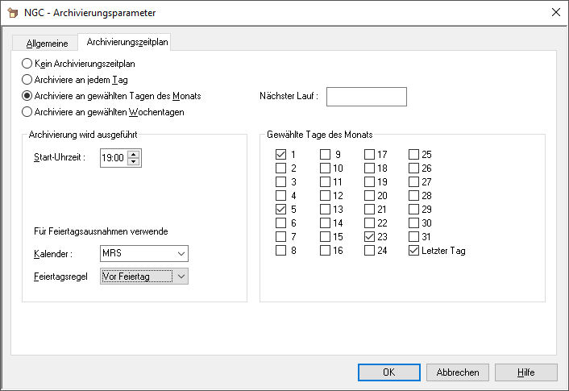Switch to the Allgemeine tab

point(48,43)
